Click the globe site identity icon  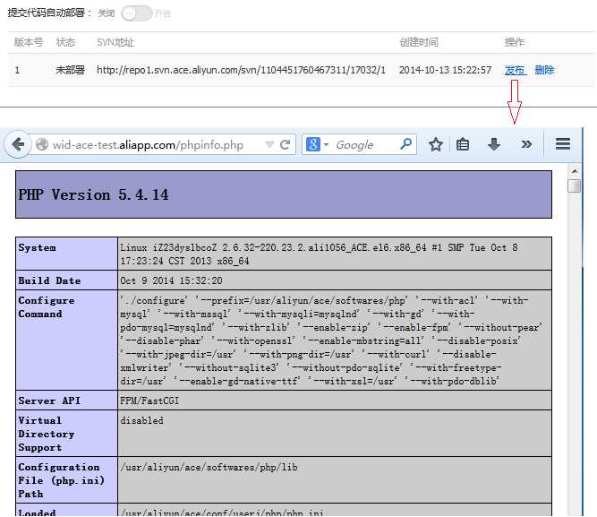point(42,144)
